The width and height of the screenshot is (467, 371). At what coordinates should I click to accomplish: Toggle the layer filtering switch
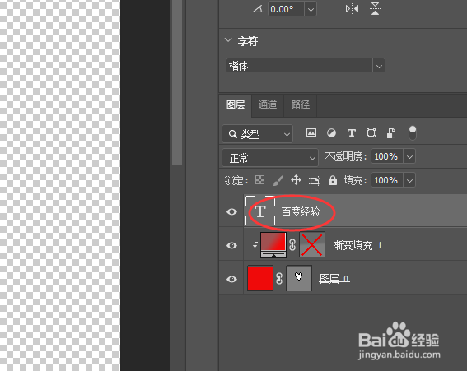tap(412, 132)
